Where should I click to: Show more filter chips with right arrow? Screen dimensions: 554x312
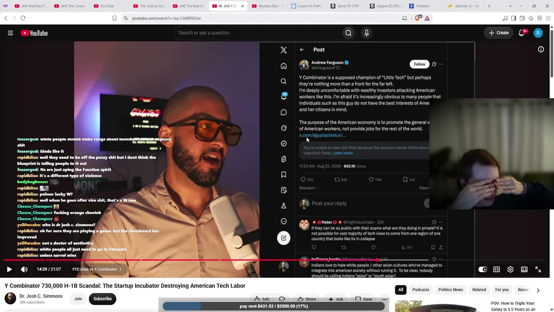(x=538, y=290)
